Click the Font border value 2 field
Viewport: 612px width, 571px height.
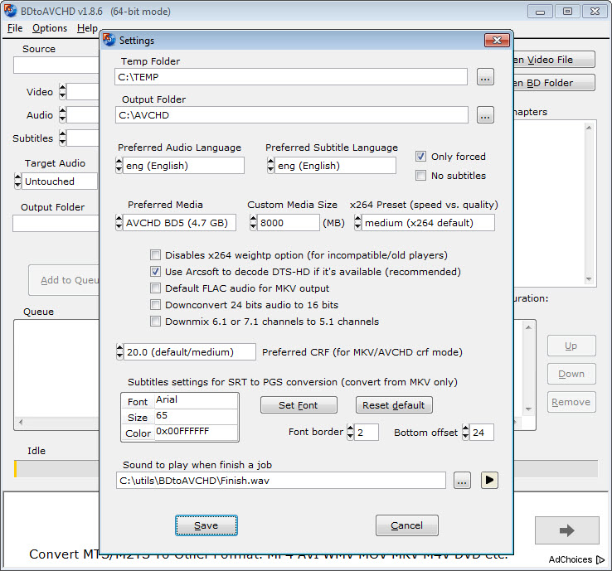point(366,432)
